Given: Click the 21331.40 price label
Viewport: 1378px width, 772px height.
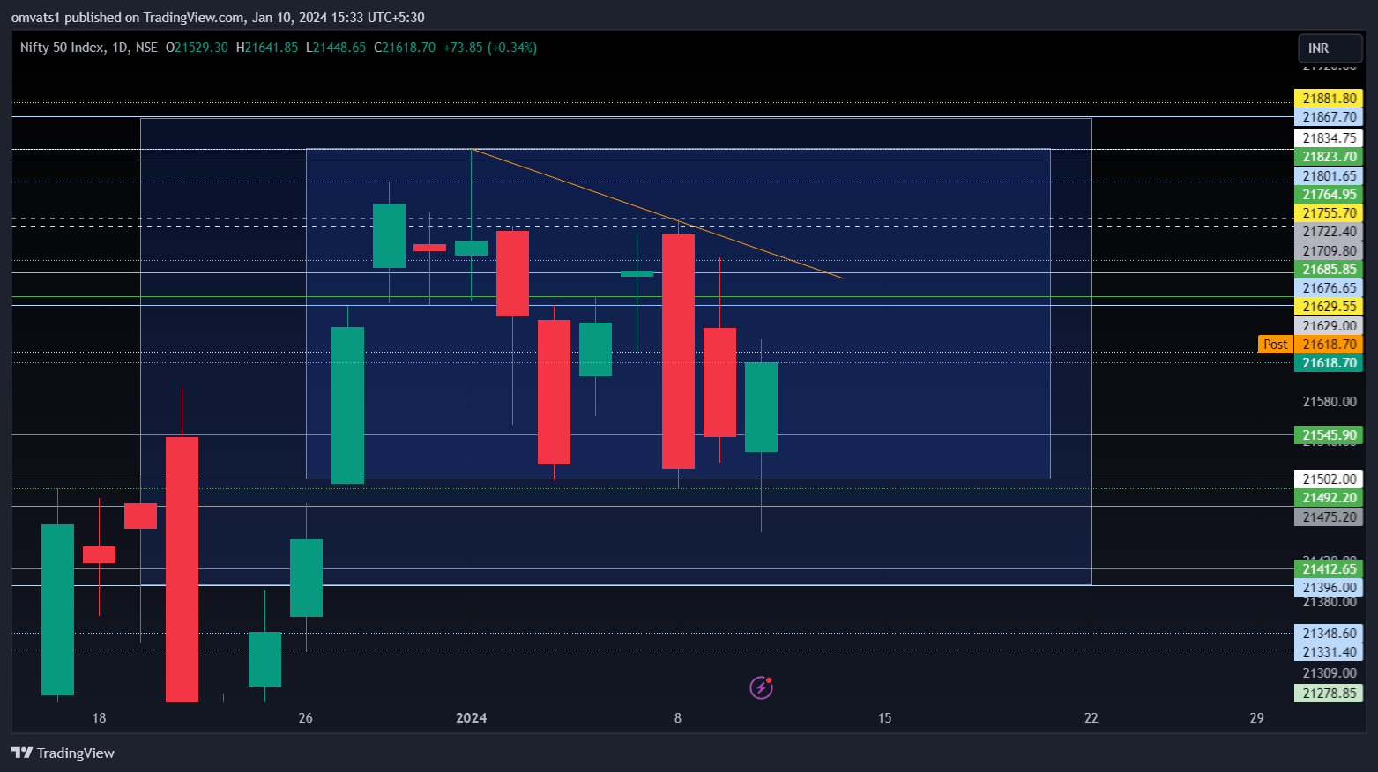Looking at the screenshot, I should click(x=1329, y=652).
